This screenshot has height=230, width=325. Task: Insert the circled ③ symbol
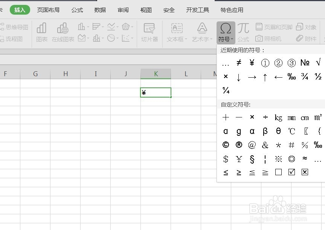[x=291, y=63]
